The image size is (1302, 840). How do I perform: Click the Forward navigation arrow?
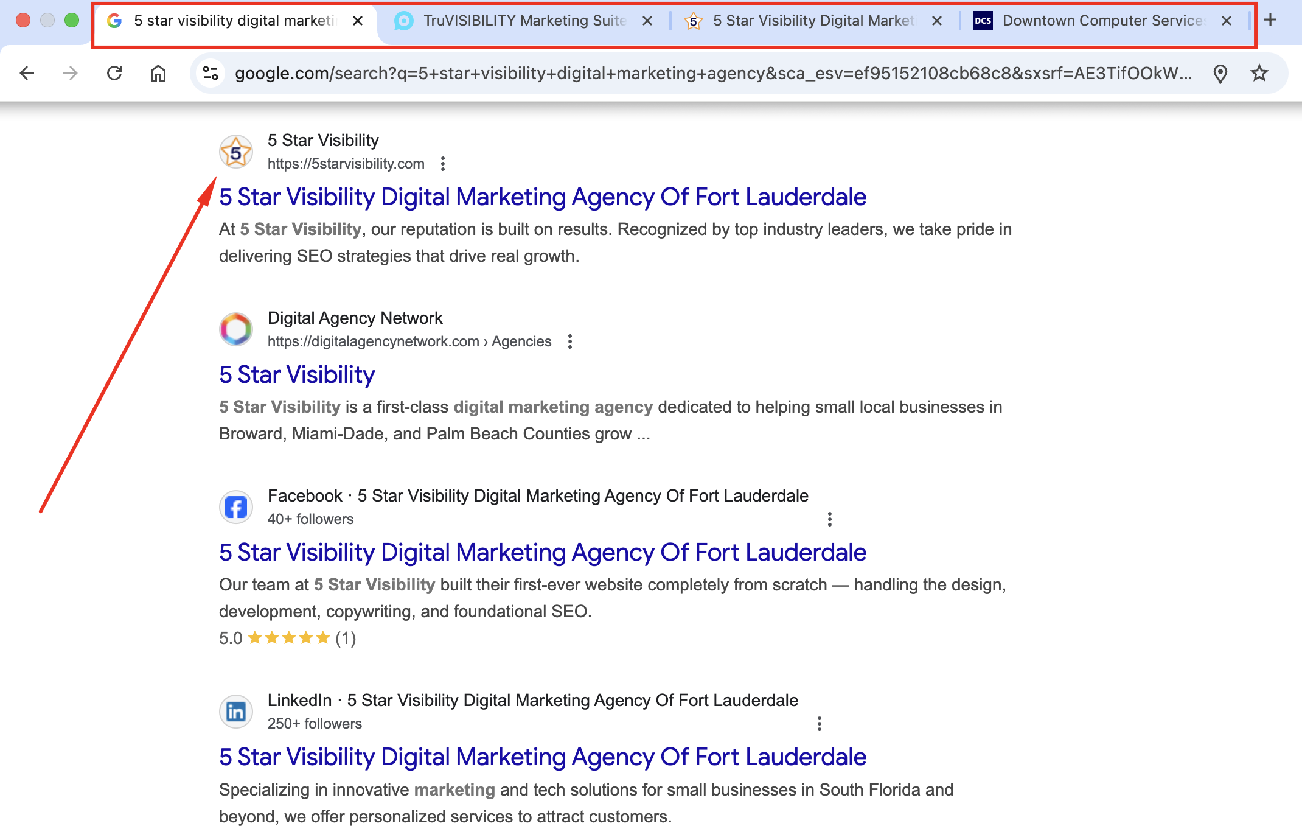(71, 74)
